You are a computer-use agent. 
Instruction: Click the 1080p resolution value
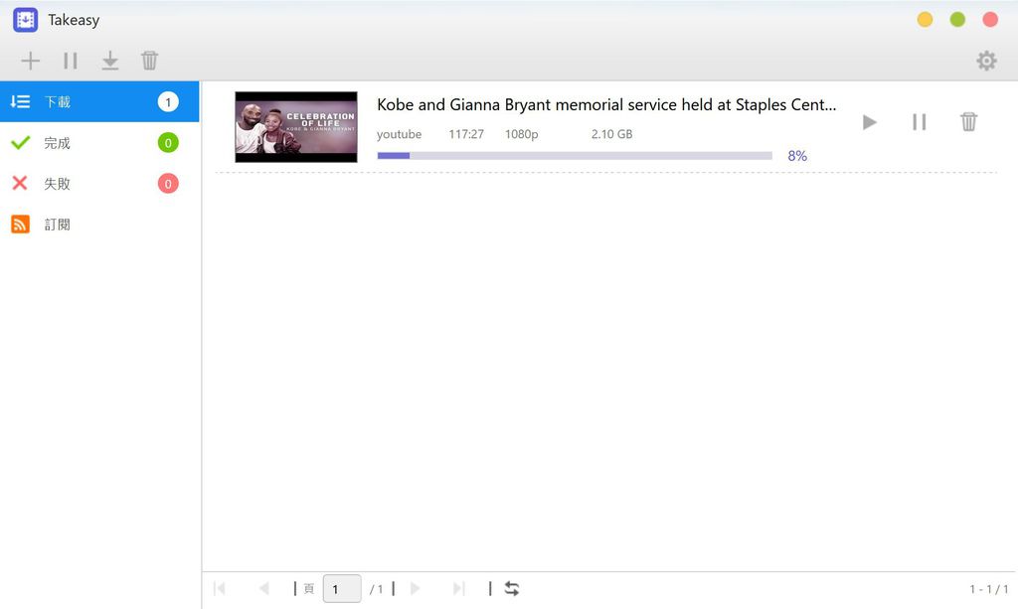[x=521, y=134]
